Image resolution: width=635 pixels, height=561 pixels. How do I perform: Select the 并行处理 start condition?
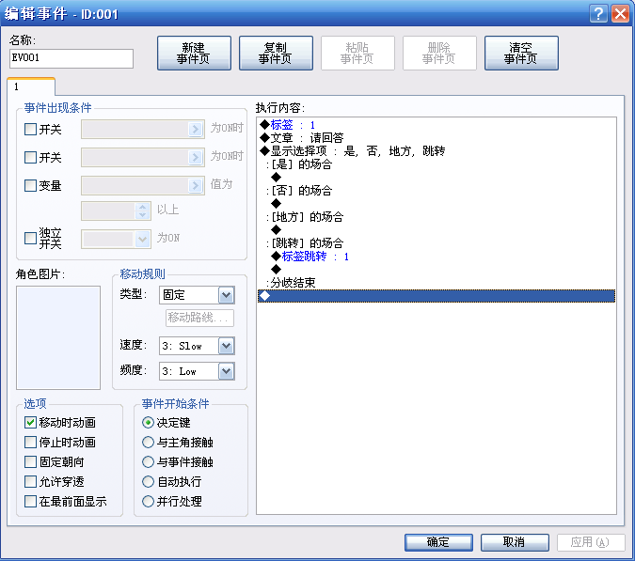(x=148, y=502)
